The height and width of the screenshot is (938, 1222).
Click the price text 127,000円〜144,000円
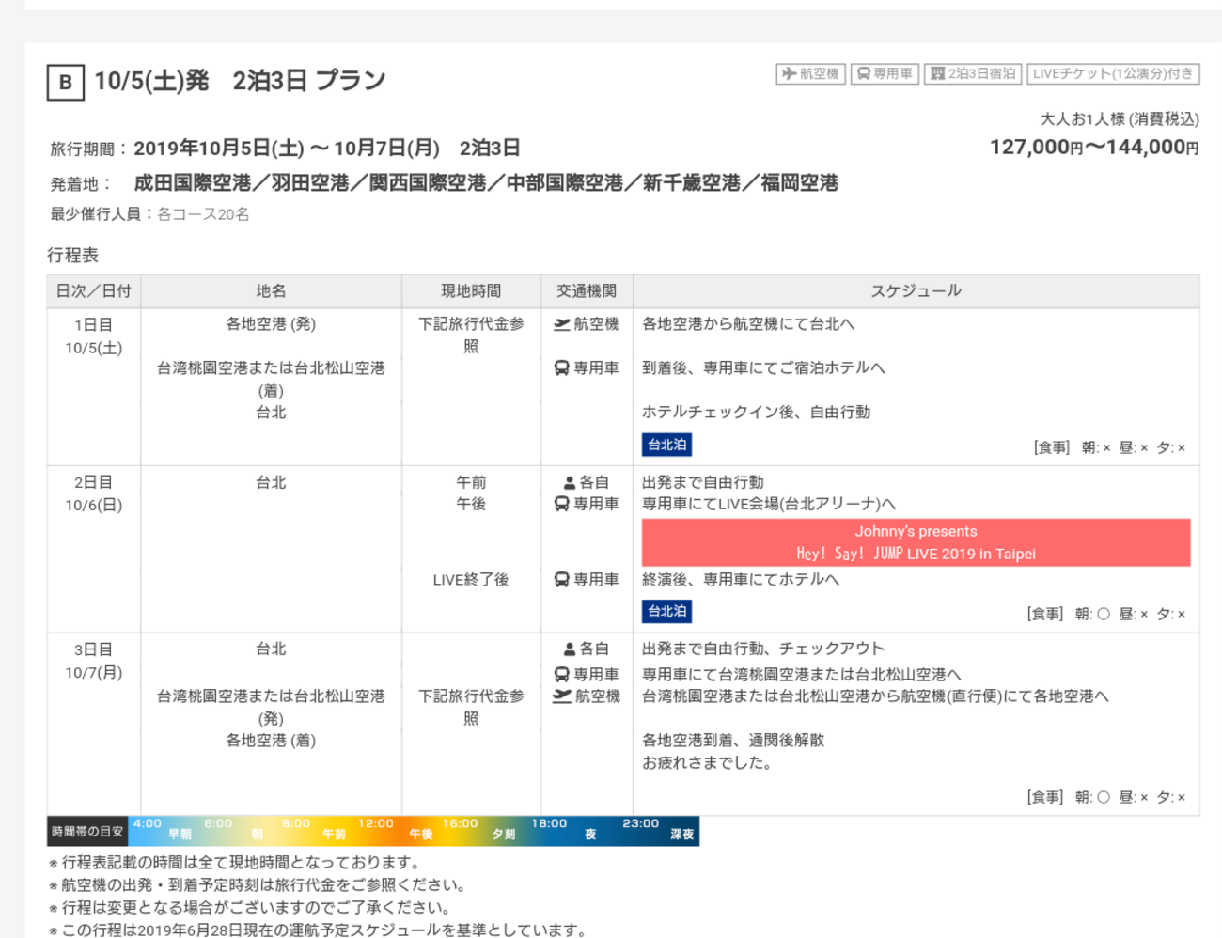tap(1094, 147)
